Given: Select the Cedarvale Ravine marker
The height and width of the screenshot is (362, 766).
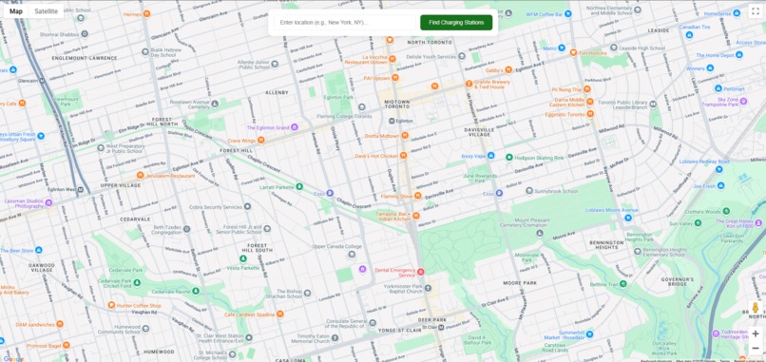Looking at the screenshot, I should click(x=196, y=291).
